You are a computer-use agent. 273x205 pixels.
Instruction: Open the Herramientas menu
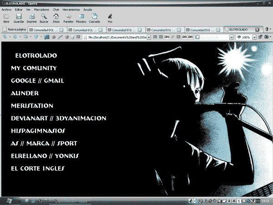click(71, 10)
